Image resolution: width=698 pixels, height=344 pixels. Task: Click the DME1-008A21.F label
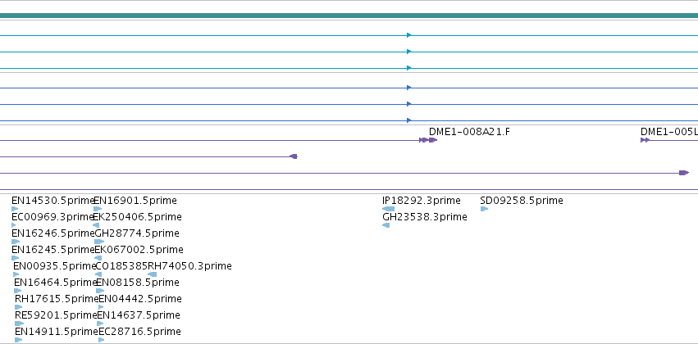(x=470, y=132)
